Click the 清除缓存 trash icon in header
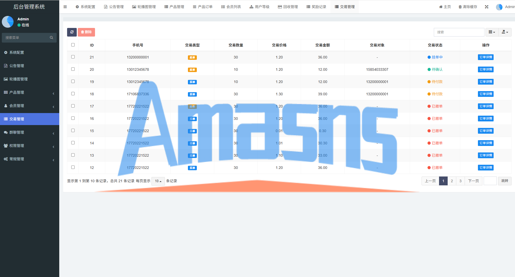The width and height of the screenshot is (515, 277). click(460, 7)
